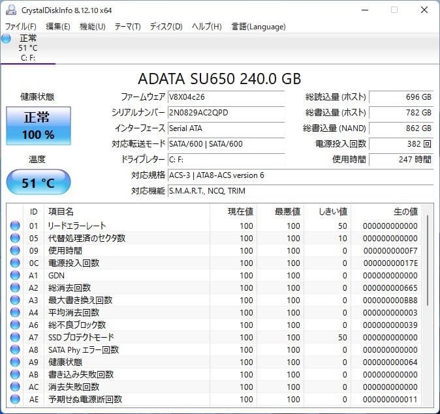
Task: Open the ヘルプ(H) menu
Action: point(207,27)
